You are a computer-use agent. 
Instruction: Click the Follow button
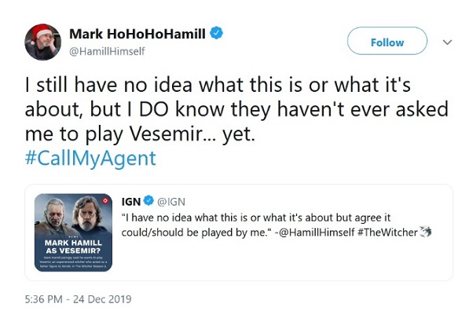pyautogui.click(x=387, y=41)
